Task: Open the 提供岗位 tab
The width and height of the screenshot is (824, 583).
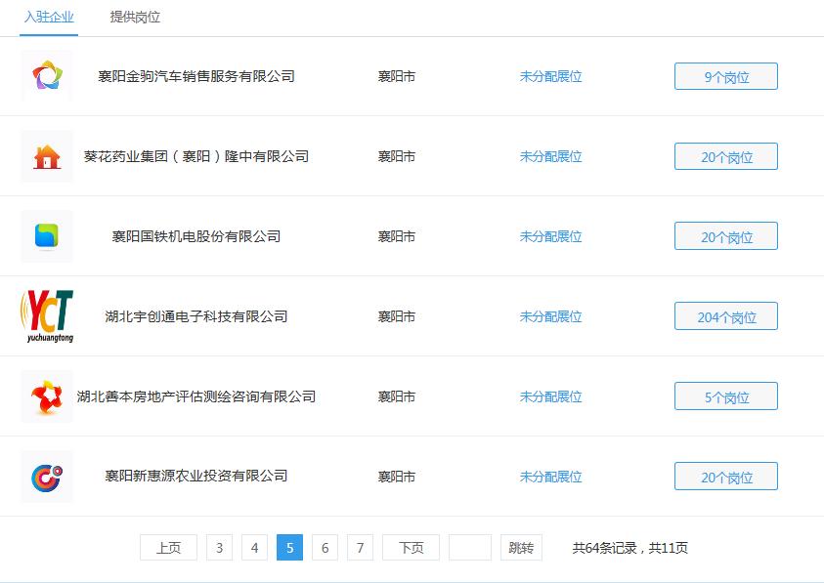Action: [x=135, y=18]
